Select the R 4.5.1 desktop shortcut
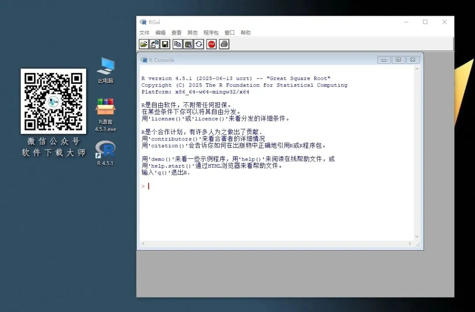 click(x=105, y=153)
